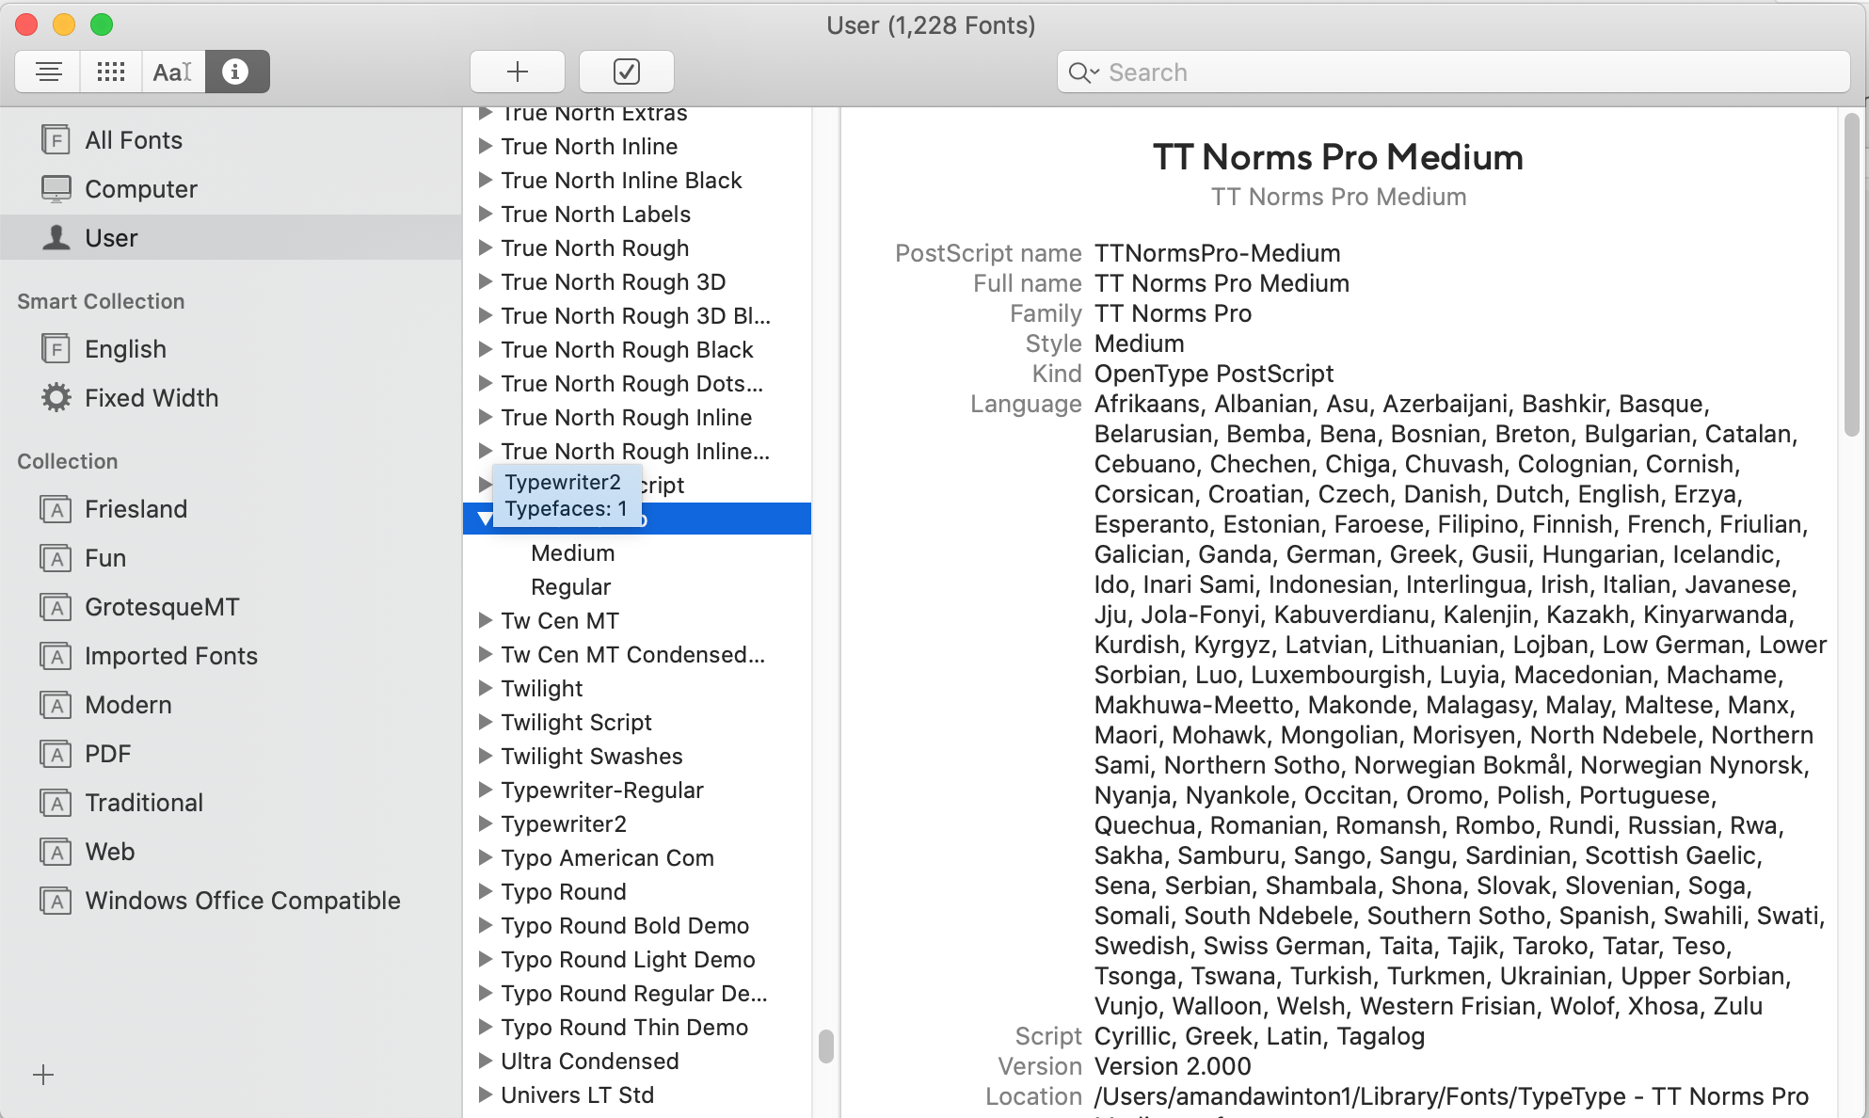
Task: Add a new collection with bottom plus icon
Action: coord(43,1075)
